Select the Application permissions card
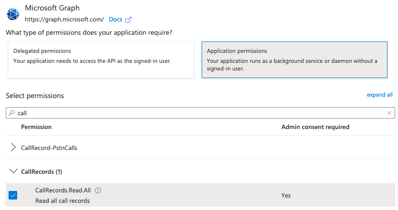Viewport: 398px width, 210px height. pyautogui.click(x=294, y=60)
